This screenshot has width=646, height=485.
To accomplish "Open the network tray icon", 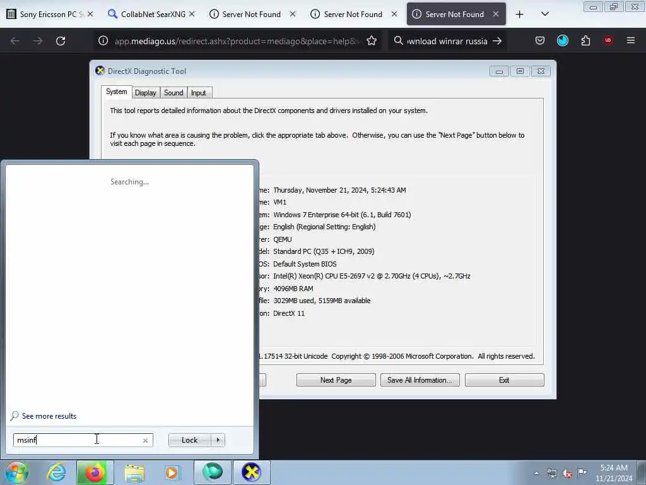I will 551,474.
